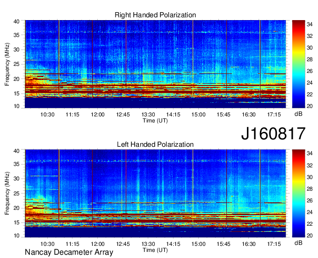
Task: Click the 24 value on Left Handed colorbar
Action: pos(310,212)
